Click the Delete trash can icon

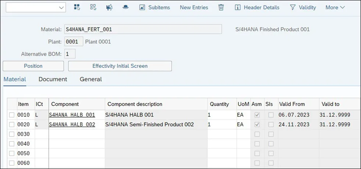(221, 7)
